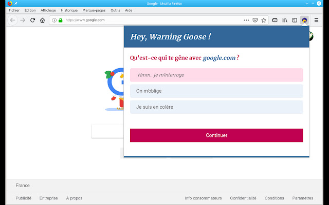Screen dimensions: 329x205
Task: Open the Marque-pages menu
Action: tap(94, 10)
